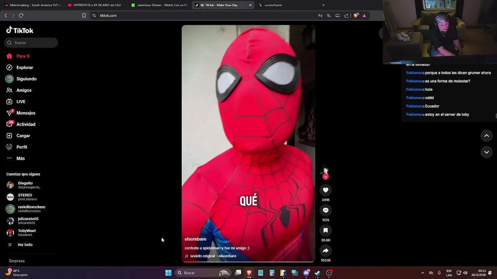Screen dimensions: 497x279
Task: Open the elsombare creator profile link
Action: pyautogui.click(x=195, y=239)
